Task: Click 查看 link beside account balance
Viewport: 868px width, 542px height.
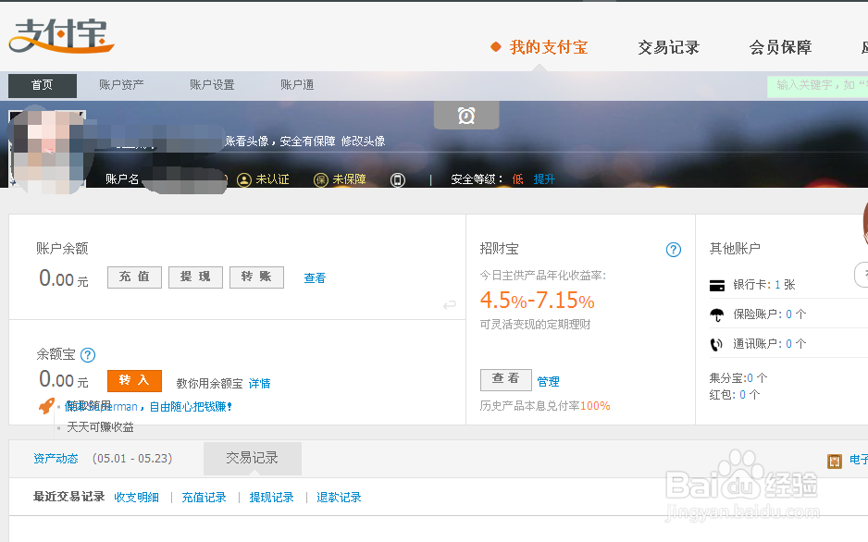Action: pyautogui.click(x=315, y=278)
